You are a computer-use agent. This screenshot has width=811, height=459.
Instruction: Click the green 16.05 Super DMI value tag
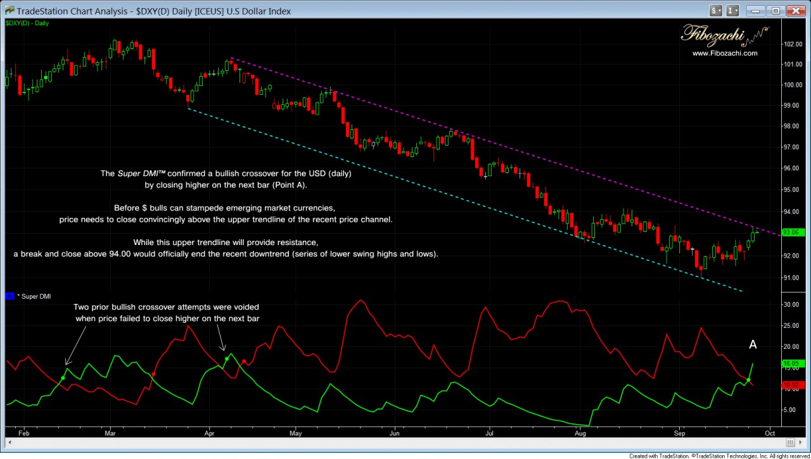pyautogui.click(x=793, y=364)
